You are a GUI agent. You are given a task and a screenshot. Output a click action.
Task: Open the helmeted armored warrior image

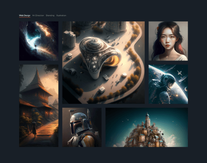[x=82, y=127]
